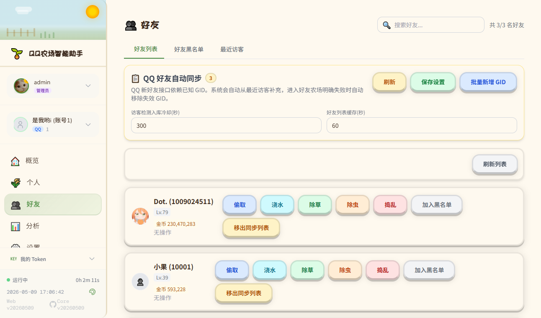This screenshot has height=318, width=541.
Task: Expand the admin user dropdown
Action: 88,86
